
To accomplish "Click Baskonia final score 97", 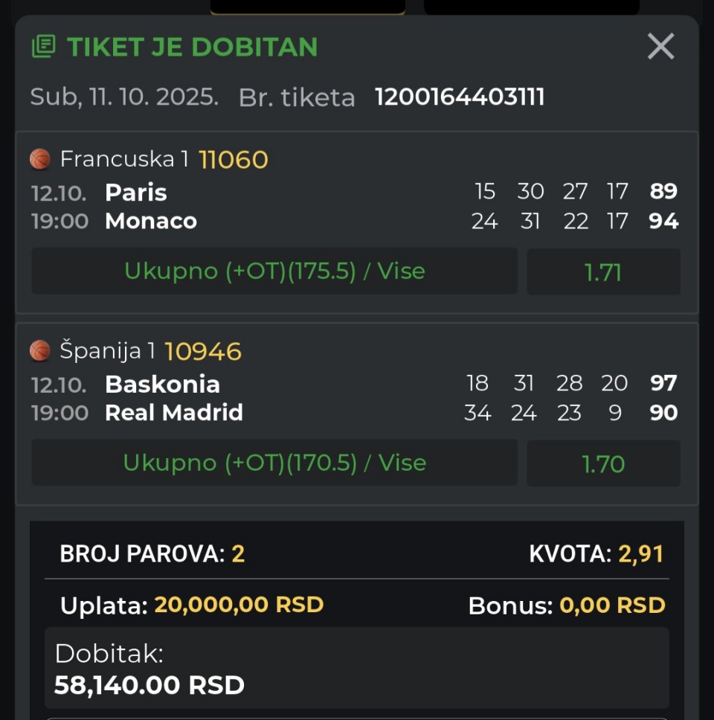I will pyautogui.click(x=663, y=384).
